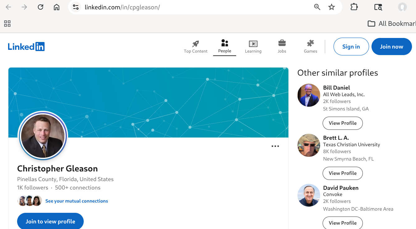Go to Jobs briefcase icon
The width and height of the screenshot is (416, 229).
pyautogui.click(x=282, y=43)
